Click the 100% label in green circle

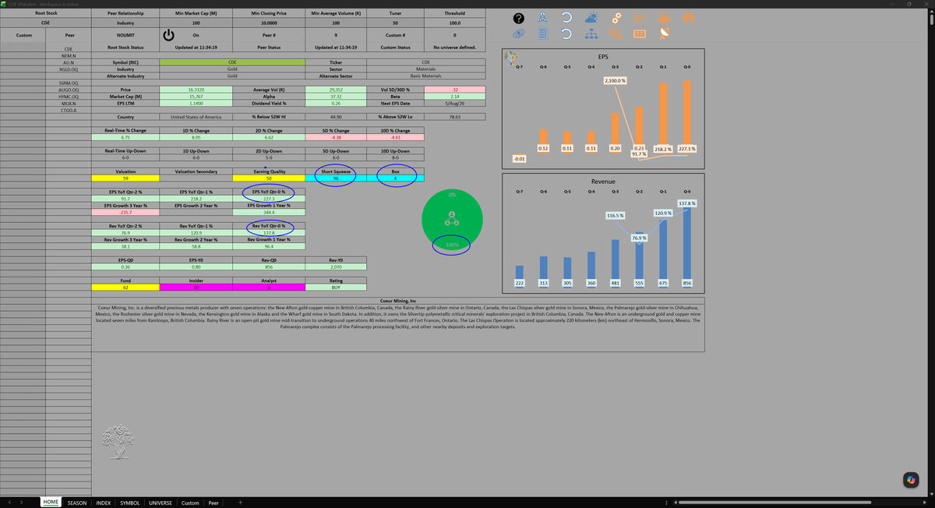[452, 245]
